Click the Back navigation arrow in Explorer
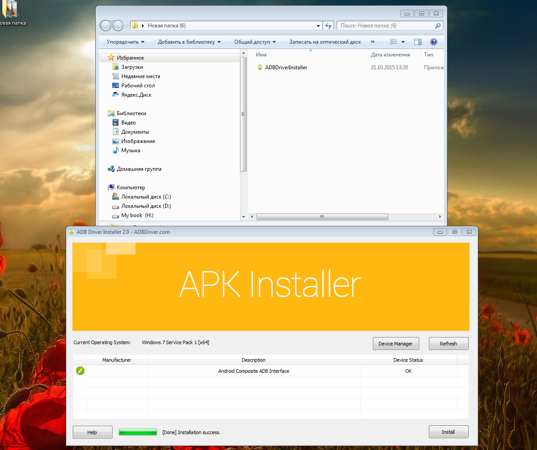This screenshot has height=450, width=537. (x=105, y=26)
